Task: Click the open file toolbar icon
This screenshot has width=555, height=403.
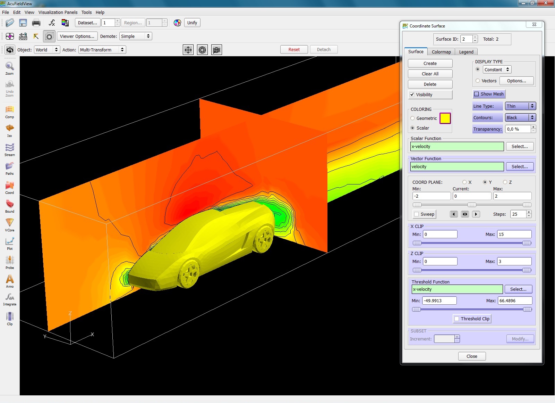Action: click(10, 23)
